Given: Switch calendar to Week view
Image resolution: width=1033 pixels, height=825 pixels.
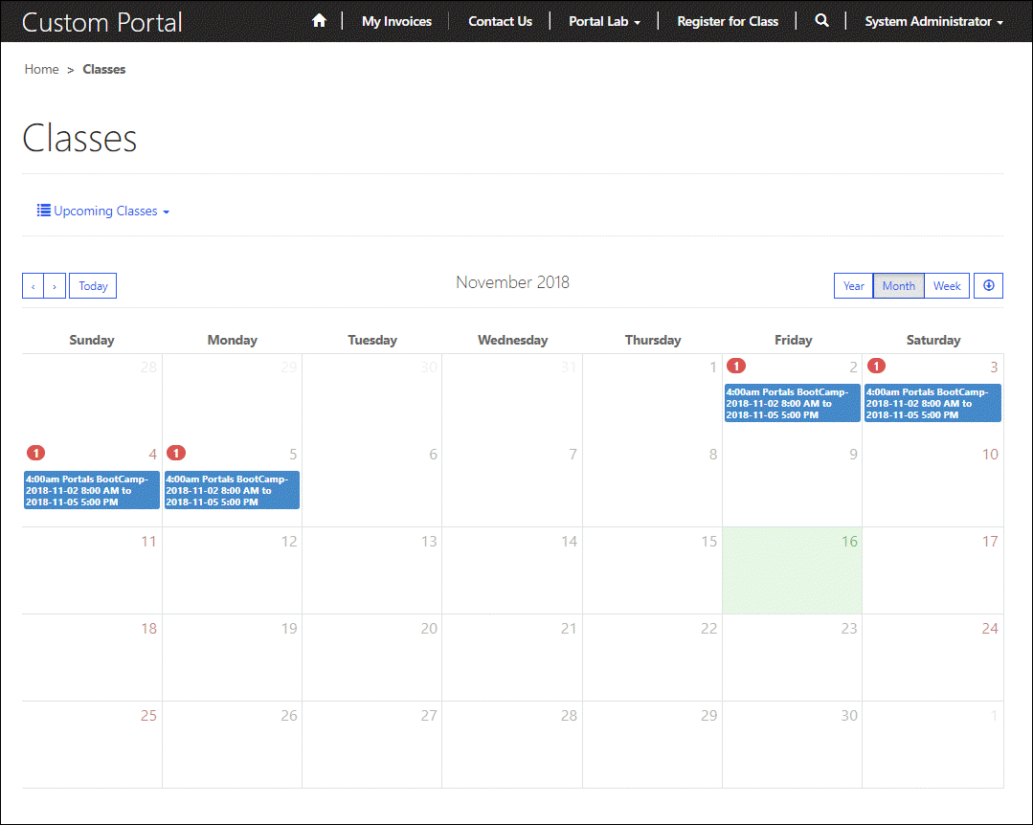Looking at the screenshot, I should [x=947, y=286].
